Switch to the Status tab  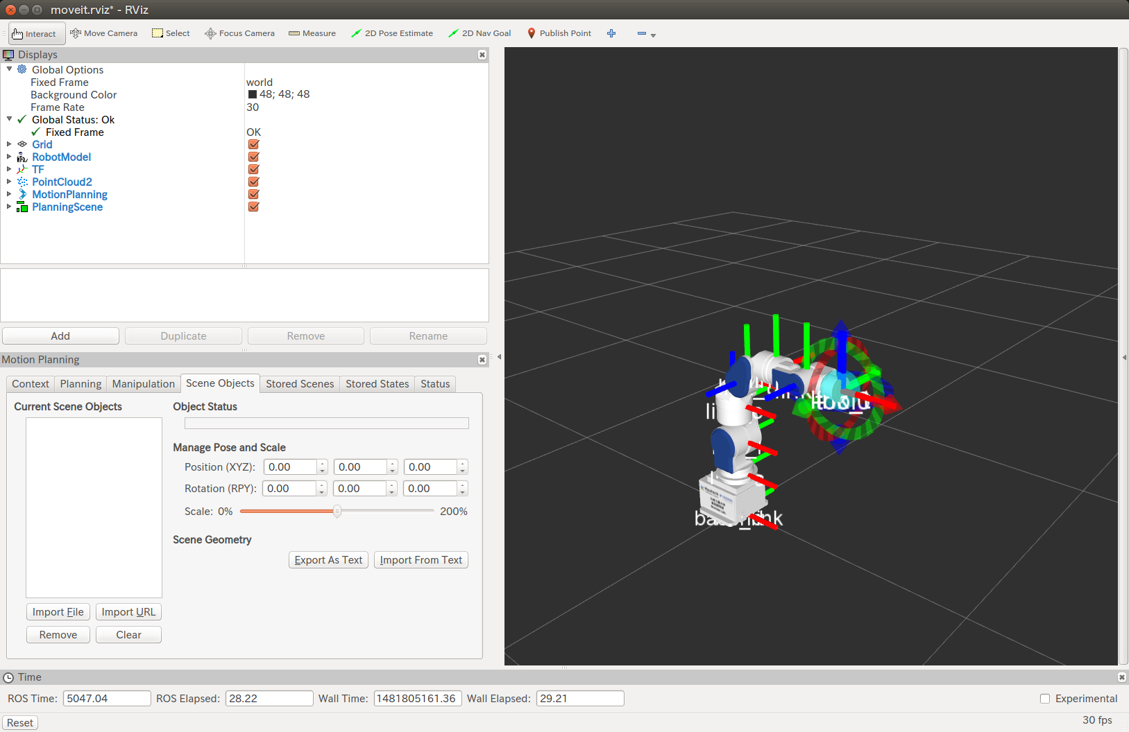click(435, 384)
